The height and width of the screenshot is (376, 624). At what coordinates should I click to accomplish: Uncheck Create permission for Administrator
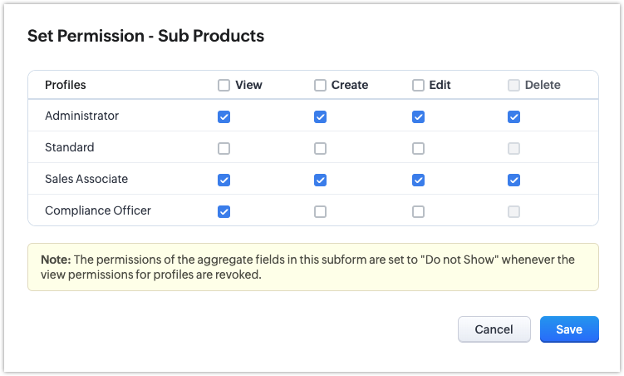pos(320,117)
